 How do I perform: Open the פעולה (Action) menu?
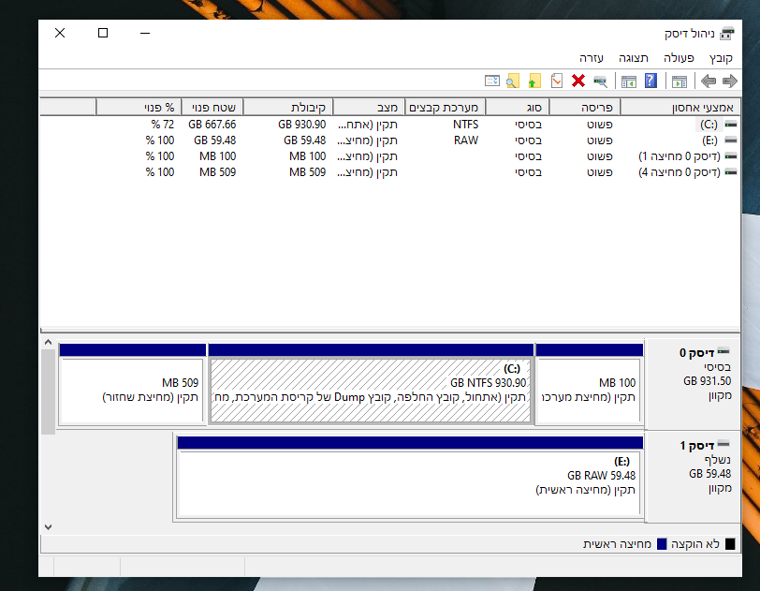point(680,56)
